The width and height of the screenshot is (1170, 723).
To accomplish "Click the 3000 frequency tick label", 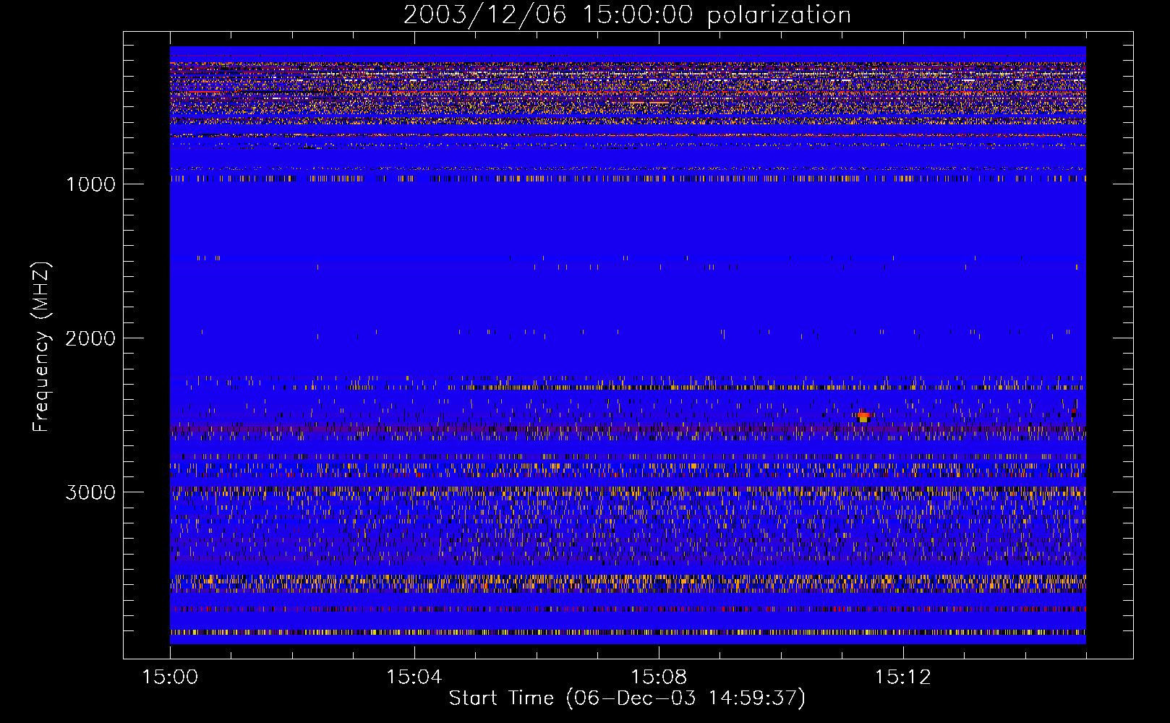I will click(90, 492).
